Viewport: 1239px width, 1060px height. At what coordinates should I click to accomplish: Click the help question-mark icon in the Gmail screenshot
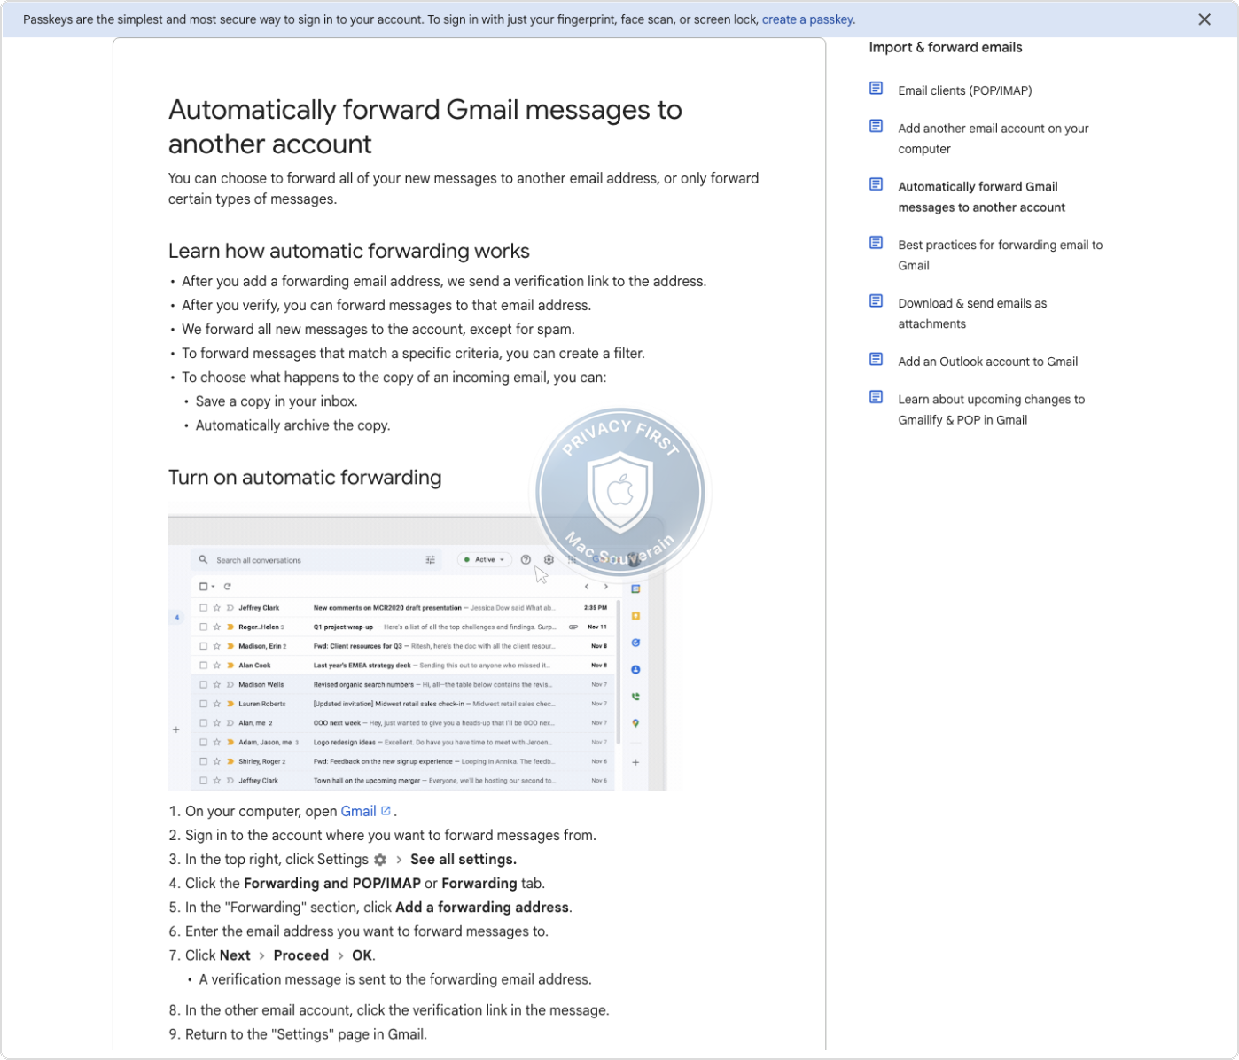tap(526, 559)
